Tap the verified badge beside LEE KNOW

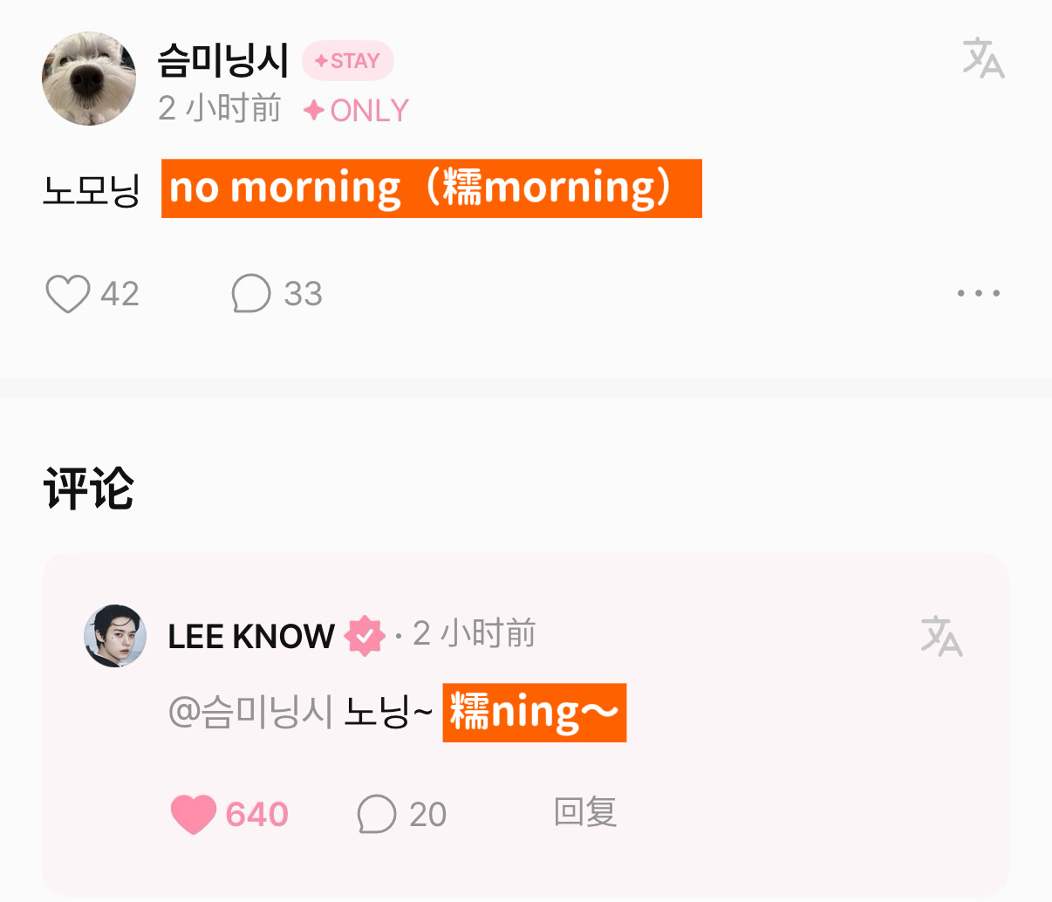pyautogui.click(x=365, y=636)
